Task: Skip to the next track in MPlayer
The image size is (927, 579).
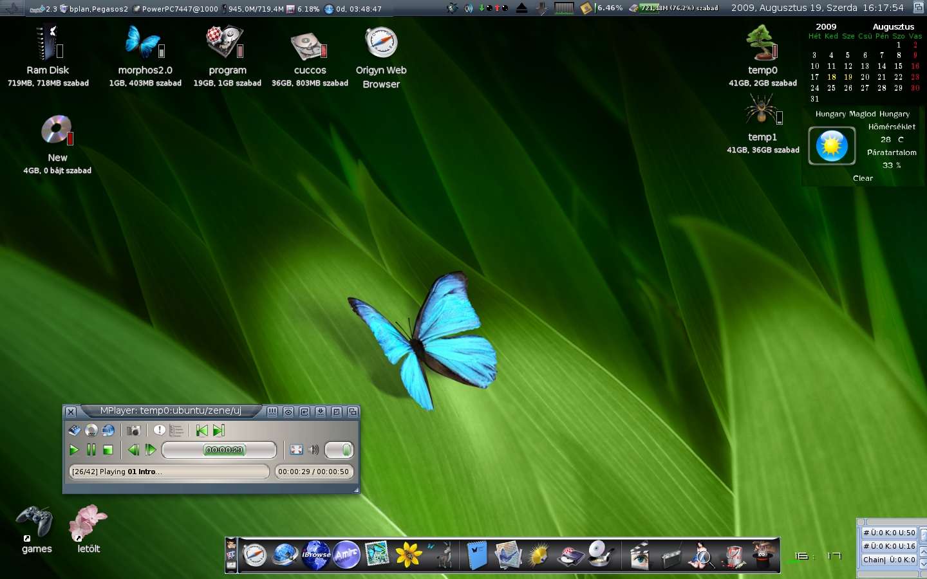Action: pos(218,430)
